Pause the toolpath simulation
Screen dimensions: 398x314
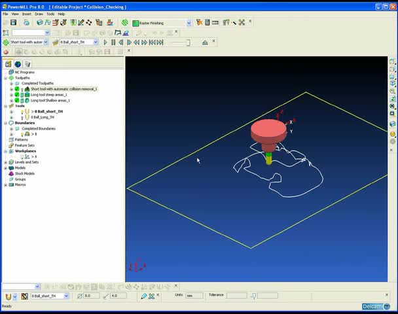(113, 43)
